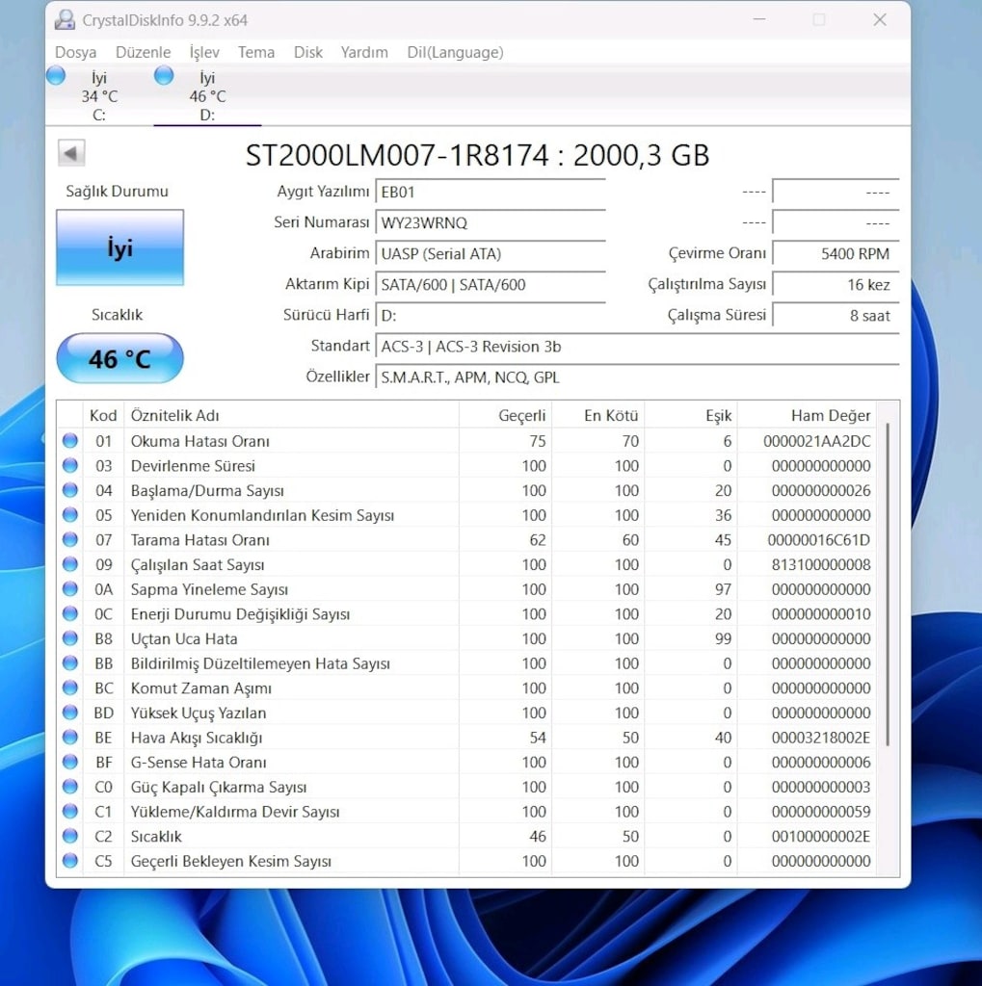Open the Dil(Language) menu
The height and width of the screenshot is (986, 982).
(455, 52)
